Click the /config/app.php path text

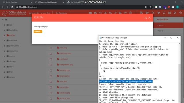point(41,27)
